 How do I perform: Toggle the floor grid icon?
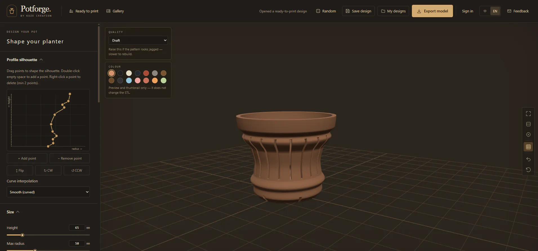tap(528, 147)
